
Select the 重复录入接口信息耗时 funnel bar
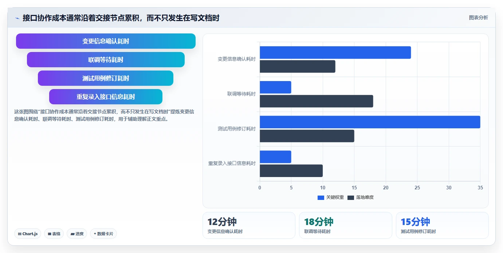106,97
